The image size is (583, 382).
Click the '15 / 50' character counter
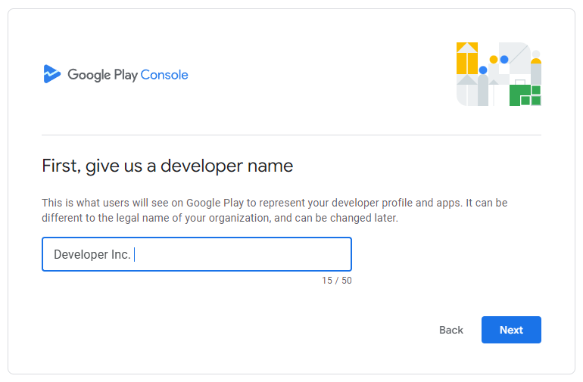click(x=336, y=280)
